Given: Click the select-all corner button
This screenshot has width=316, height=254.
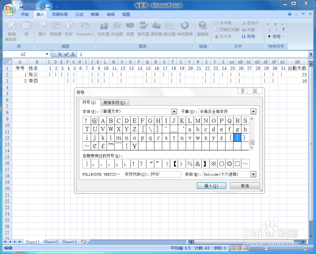Looking at the screenshot, I should [x=8, y=62].
